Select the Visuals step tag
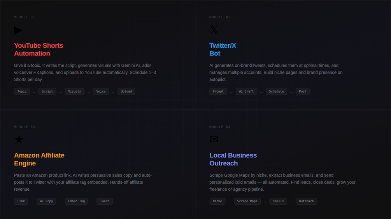 75,91
